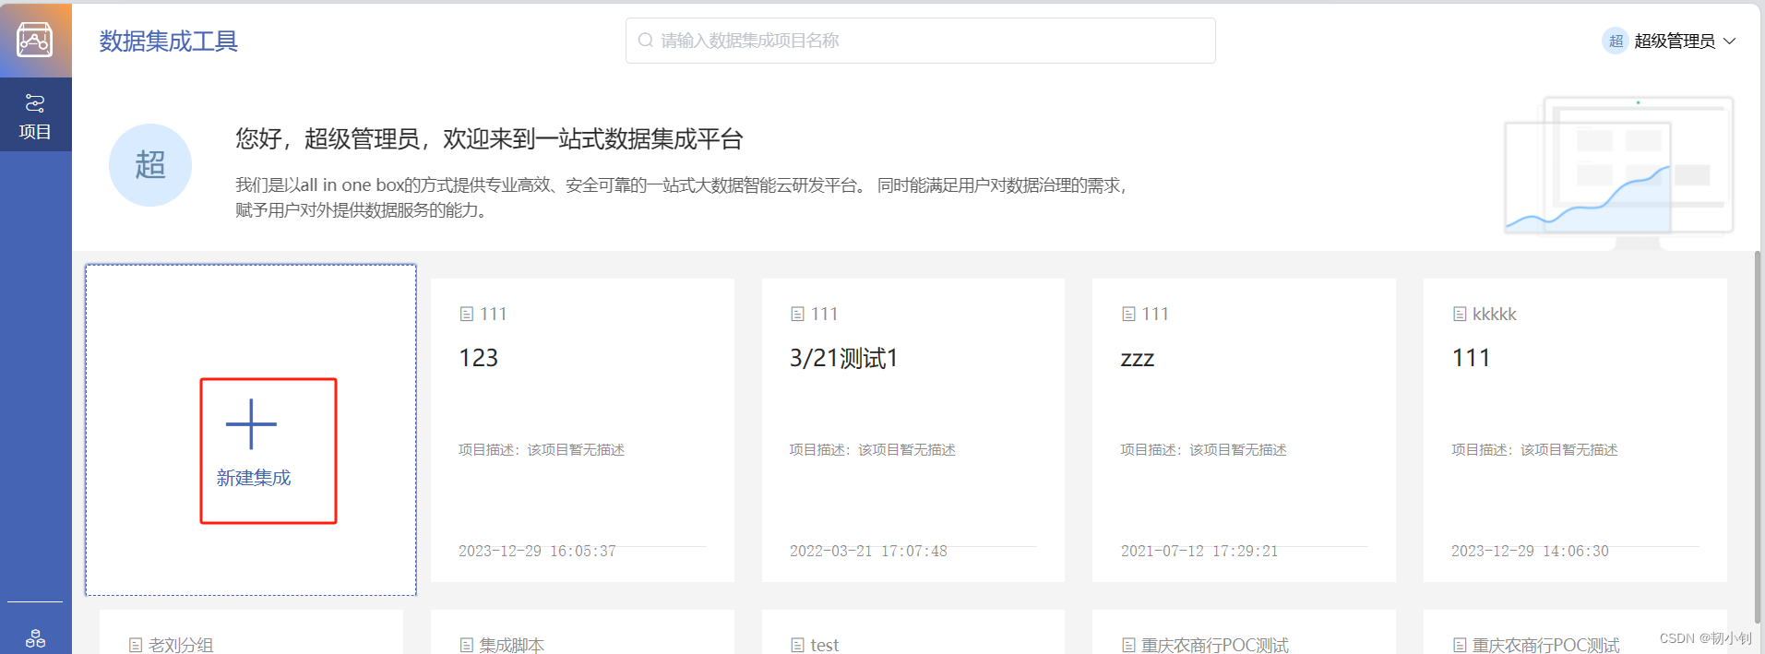This screenshot has width=1765, height=654.
Task: Click the 超 user avatar in the header
Action: point(1615,41)
